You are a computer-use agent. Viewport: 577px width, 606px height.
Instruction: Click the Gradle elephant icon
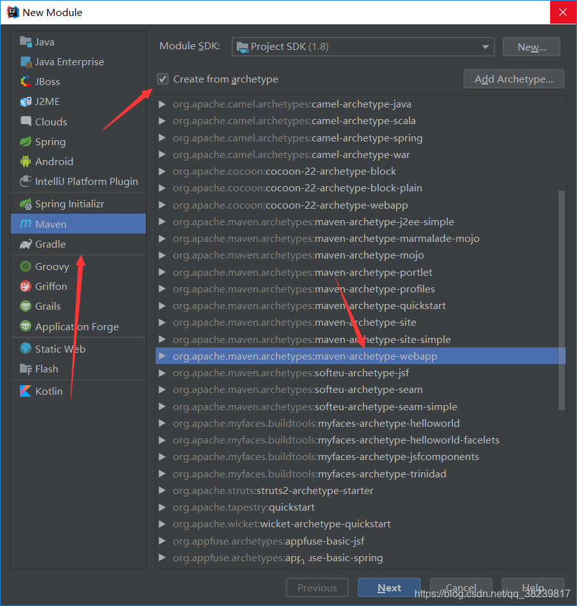coord(26,244)
